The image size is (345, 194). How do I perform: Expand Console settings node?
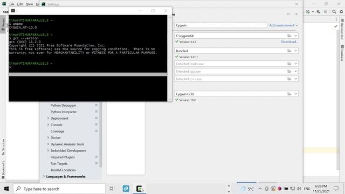[48, 124]
